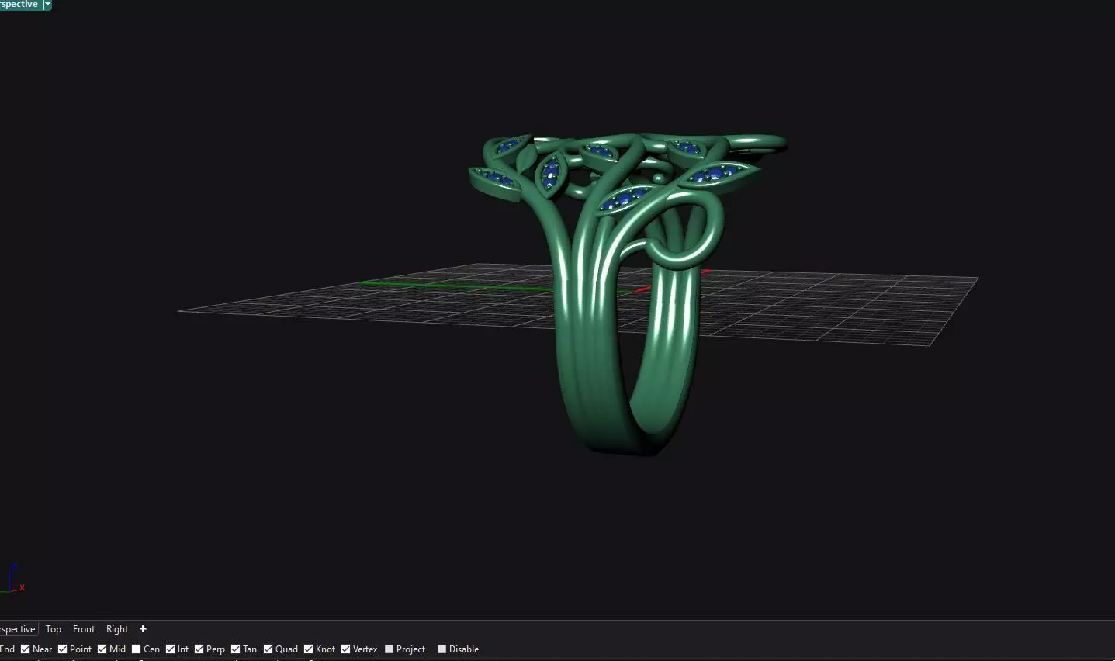Switch to the Top viewport tab

(54, 629)
